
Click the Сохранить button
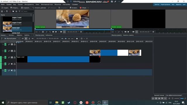[25, 8]
